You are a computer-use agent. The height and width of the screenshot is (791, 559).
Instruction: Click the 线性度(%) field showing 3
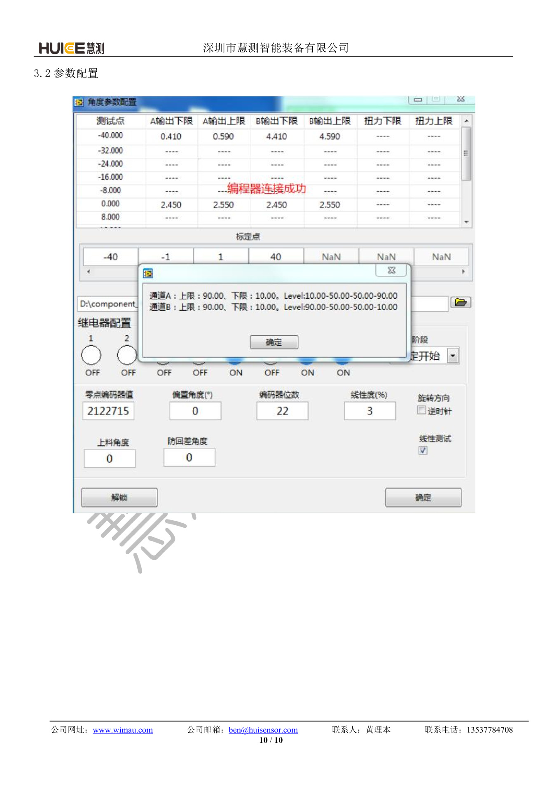(x=370, y=411)
